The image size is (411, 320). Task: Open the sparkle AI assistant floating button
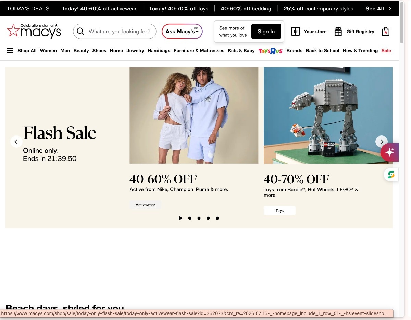[390, 152]
